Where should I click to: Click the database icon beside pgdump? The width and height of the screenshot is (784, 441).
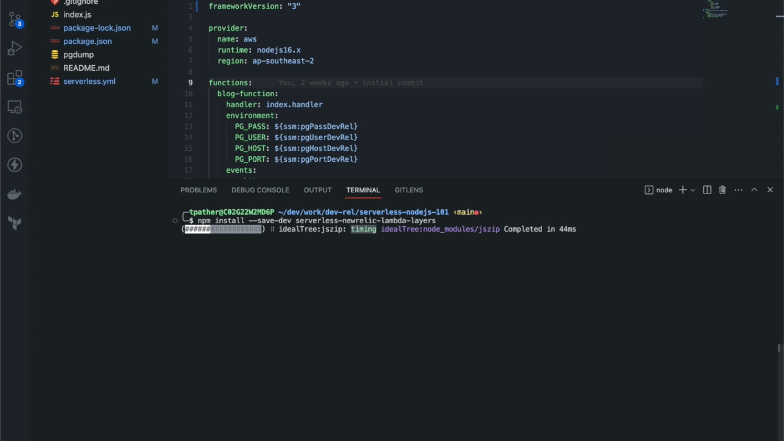pos(55,55)
